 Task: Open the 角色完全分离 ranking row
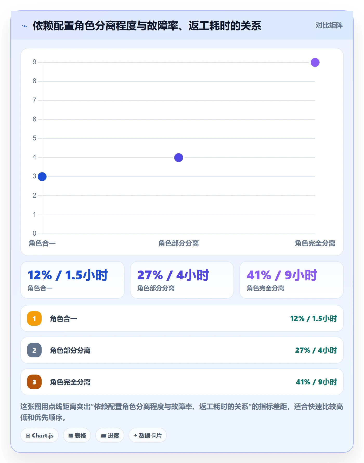(182, 382)
